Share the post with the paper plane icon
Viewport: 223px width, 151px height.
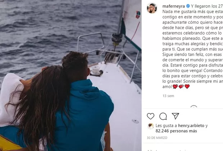coord(176,116)
